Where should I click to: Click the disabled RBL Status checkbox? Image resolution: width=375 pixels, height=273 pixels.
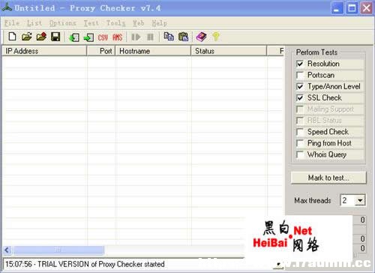click(x=300, y=120)
